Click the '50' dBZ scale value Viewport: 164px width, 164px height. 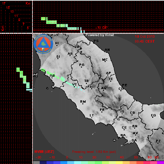136,157
